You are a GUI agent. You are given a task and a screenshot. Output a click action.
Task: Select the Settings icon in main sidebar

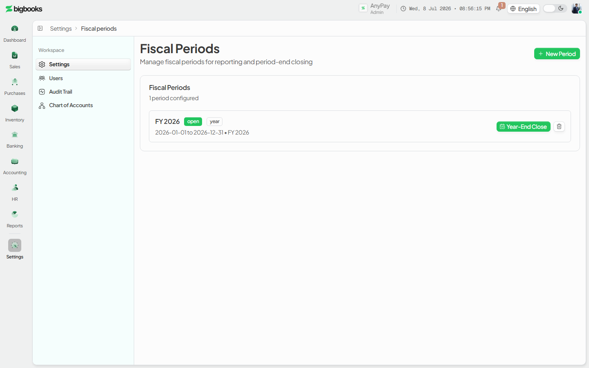pyautogui.click(x=15, y=245)
